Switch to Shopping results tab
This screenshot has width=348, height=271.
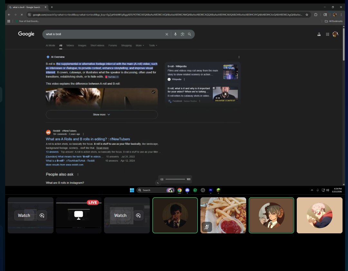coord(126,45)
